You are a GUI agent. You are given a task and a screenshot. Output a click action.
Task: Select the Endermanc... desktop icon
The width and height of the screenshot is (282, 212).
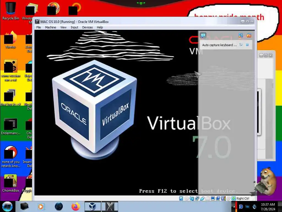pyautogui.click(x=11, y=126)
